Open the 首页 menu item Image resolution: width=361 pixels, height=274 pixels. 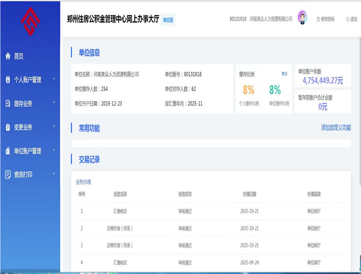(x=19, y=56)
